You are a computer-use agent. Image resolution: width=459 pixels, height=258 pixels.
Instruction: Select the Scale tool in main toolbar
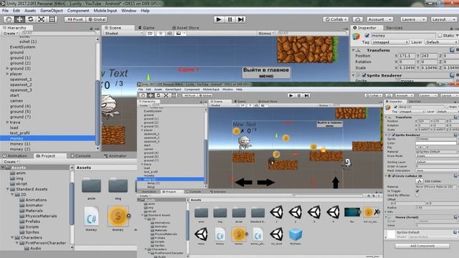pyautogui.click(x=41, y=19)
